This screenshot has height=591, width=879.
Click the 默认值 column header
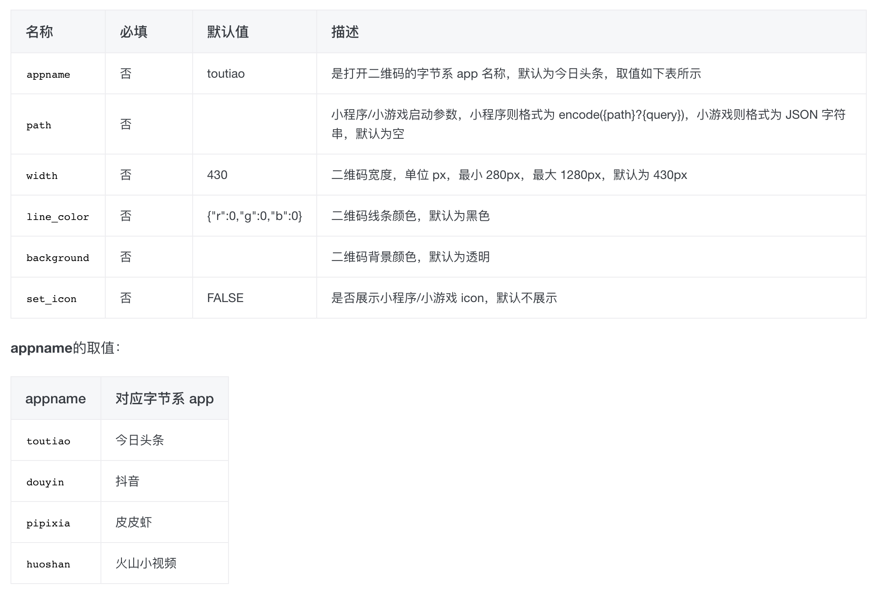coord(228,32)
